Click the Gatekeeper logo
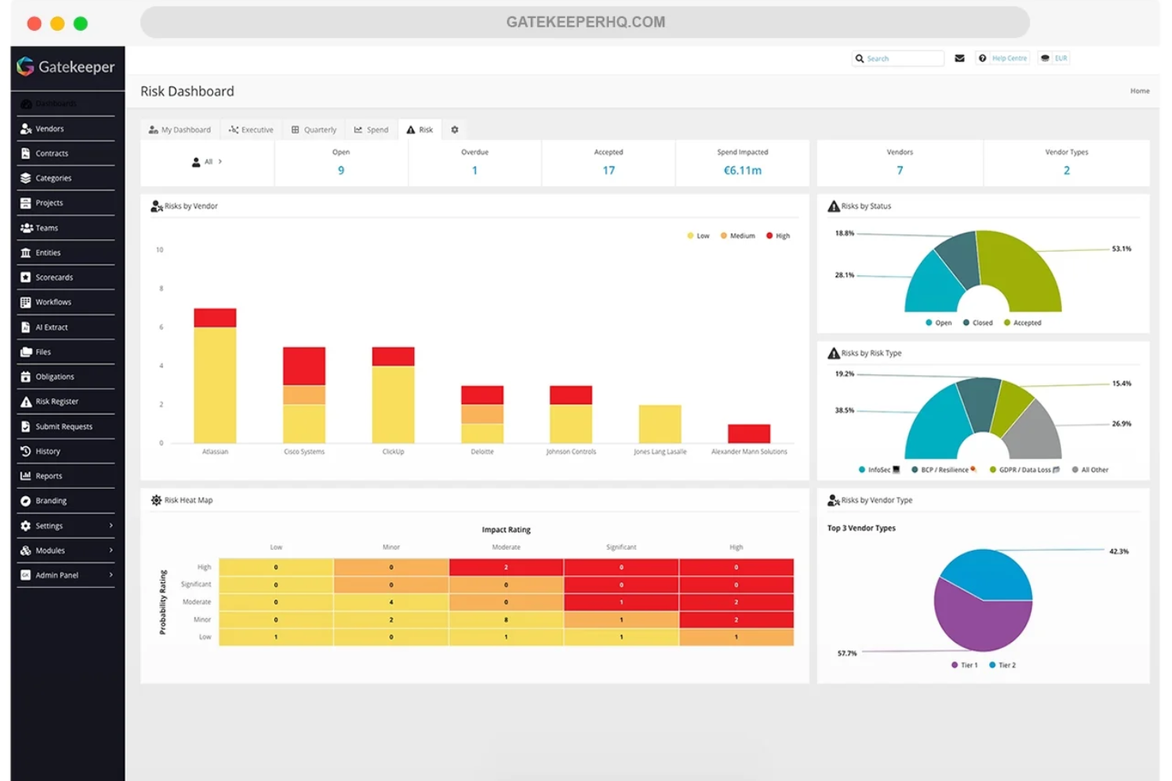 pyautogui.click(x=67, y=67)
